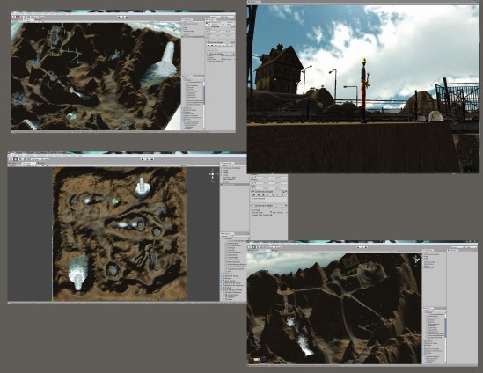
Task: Click orientation gizmo in mountain bridge scene view
Action: (x=416, y=260)
